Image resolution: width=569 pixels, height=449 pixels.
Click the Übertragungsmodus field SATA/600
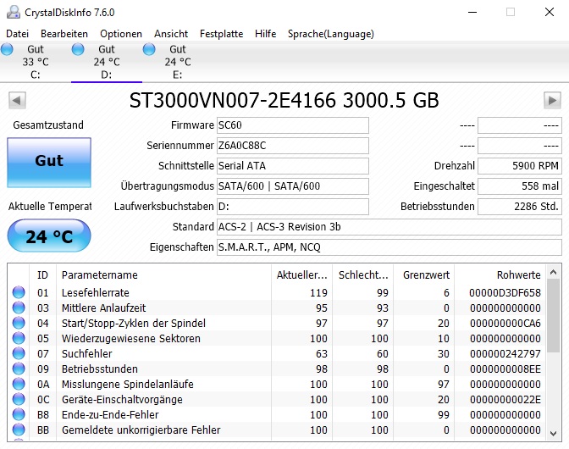pyautogui.click(x=293, y=186)
